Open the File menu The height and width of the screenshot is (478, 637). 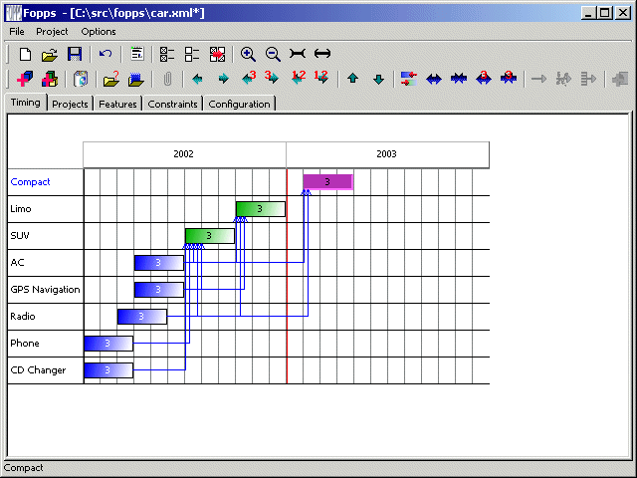point(17,31)
